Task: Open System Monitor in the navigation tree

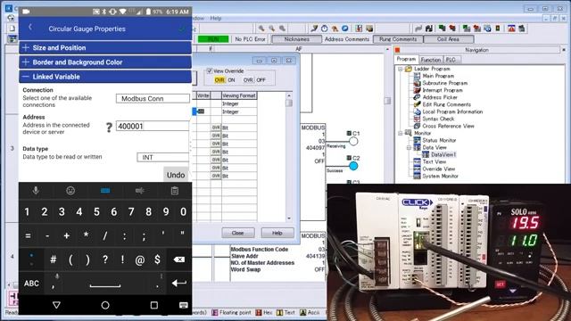Action: [440, 176]
